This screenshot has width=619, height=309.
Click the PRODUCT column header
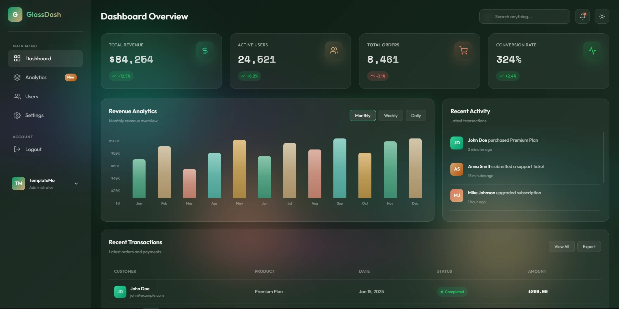(264, 271)
